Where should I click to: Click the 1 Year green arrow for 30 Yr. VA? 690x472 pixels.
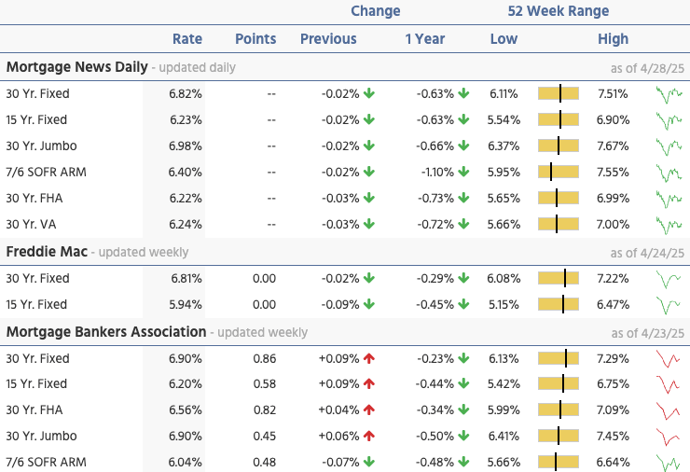[463, 224]
